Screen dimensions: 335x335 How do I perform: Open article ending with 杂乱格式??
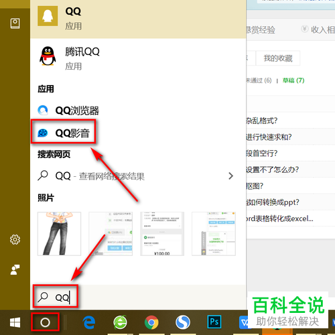coord(262,121)
